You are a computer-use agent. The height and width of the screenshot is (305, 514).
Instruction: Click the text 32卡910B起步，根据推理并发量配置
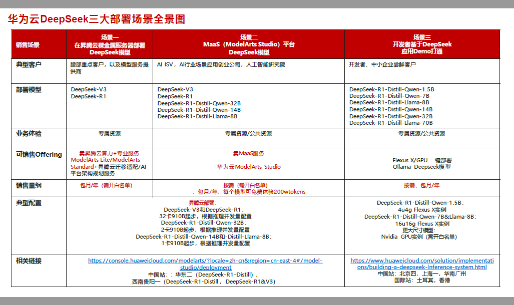(206, 217)
